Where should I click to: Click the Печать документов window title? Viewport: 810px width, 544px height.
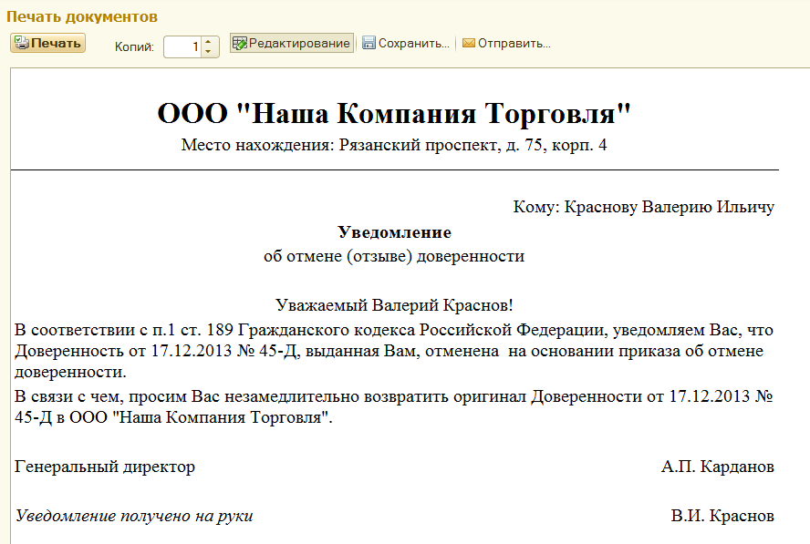pyautogui.click(x=82, y=16)
